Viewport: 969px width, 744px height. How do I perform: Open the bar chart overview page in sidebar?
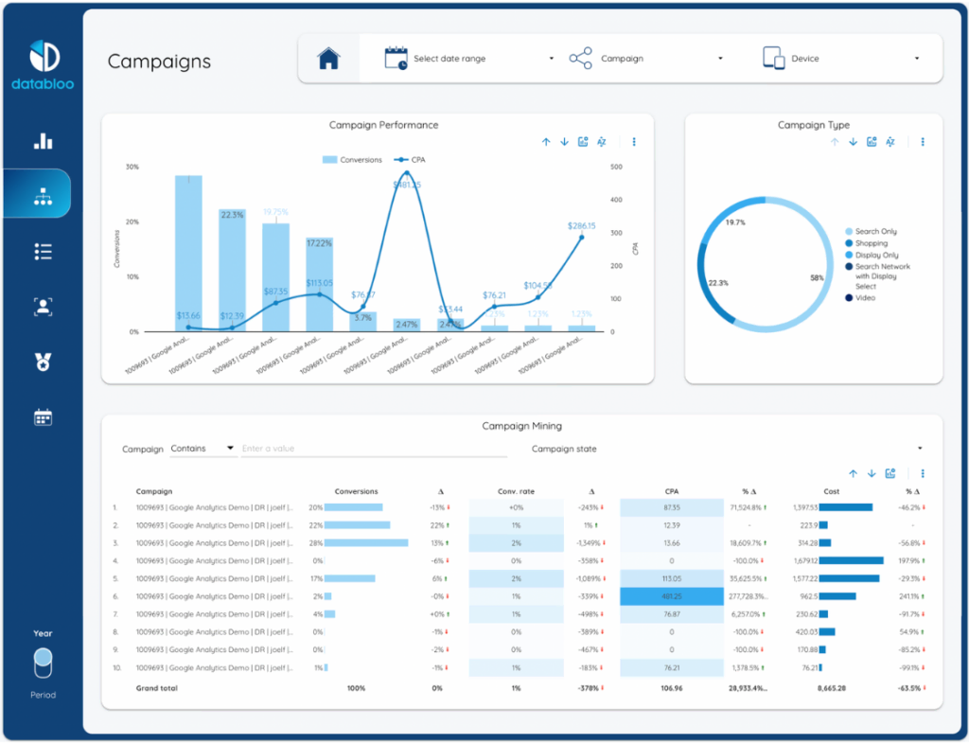click(x=43, y=141)
